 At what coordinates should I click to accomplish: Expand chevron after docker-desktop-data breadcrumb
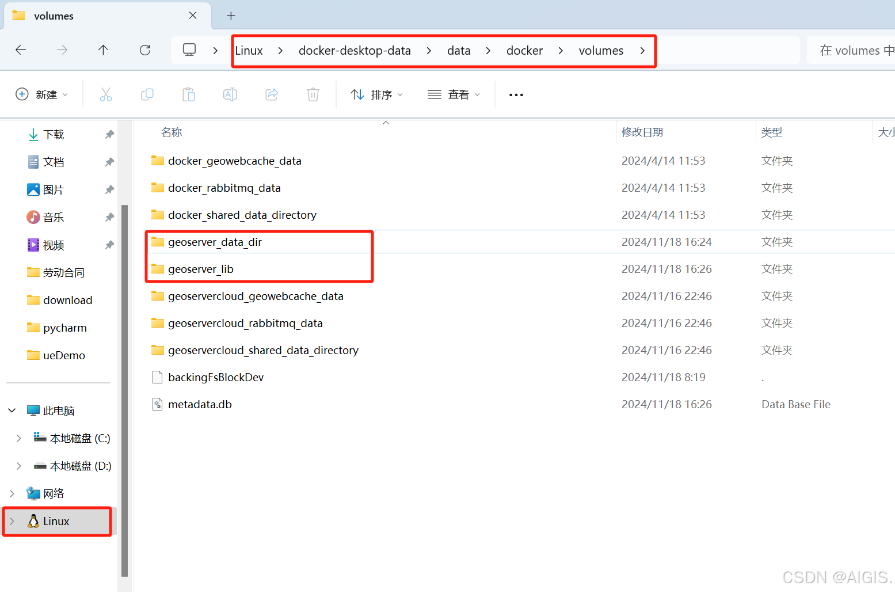429,51
